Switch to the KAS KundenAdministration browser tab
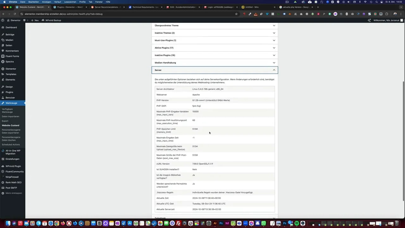405x228 pixels. coord(182,7)
